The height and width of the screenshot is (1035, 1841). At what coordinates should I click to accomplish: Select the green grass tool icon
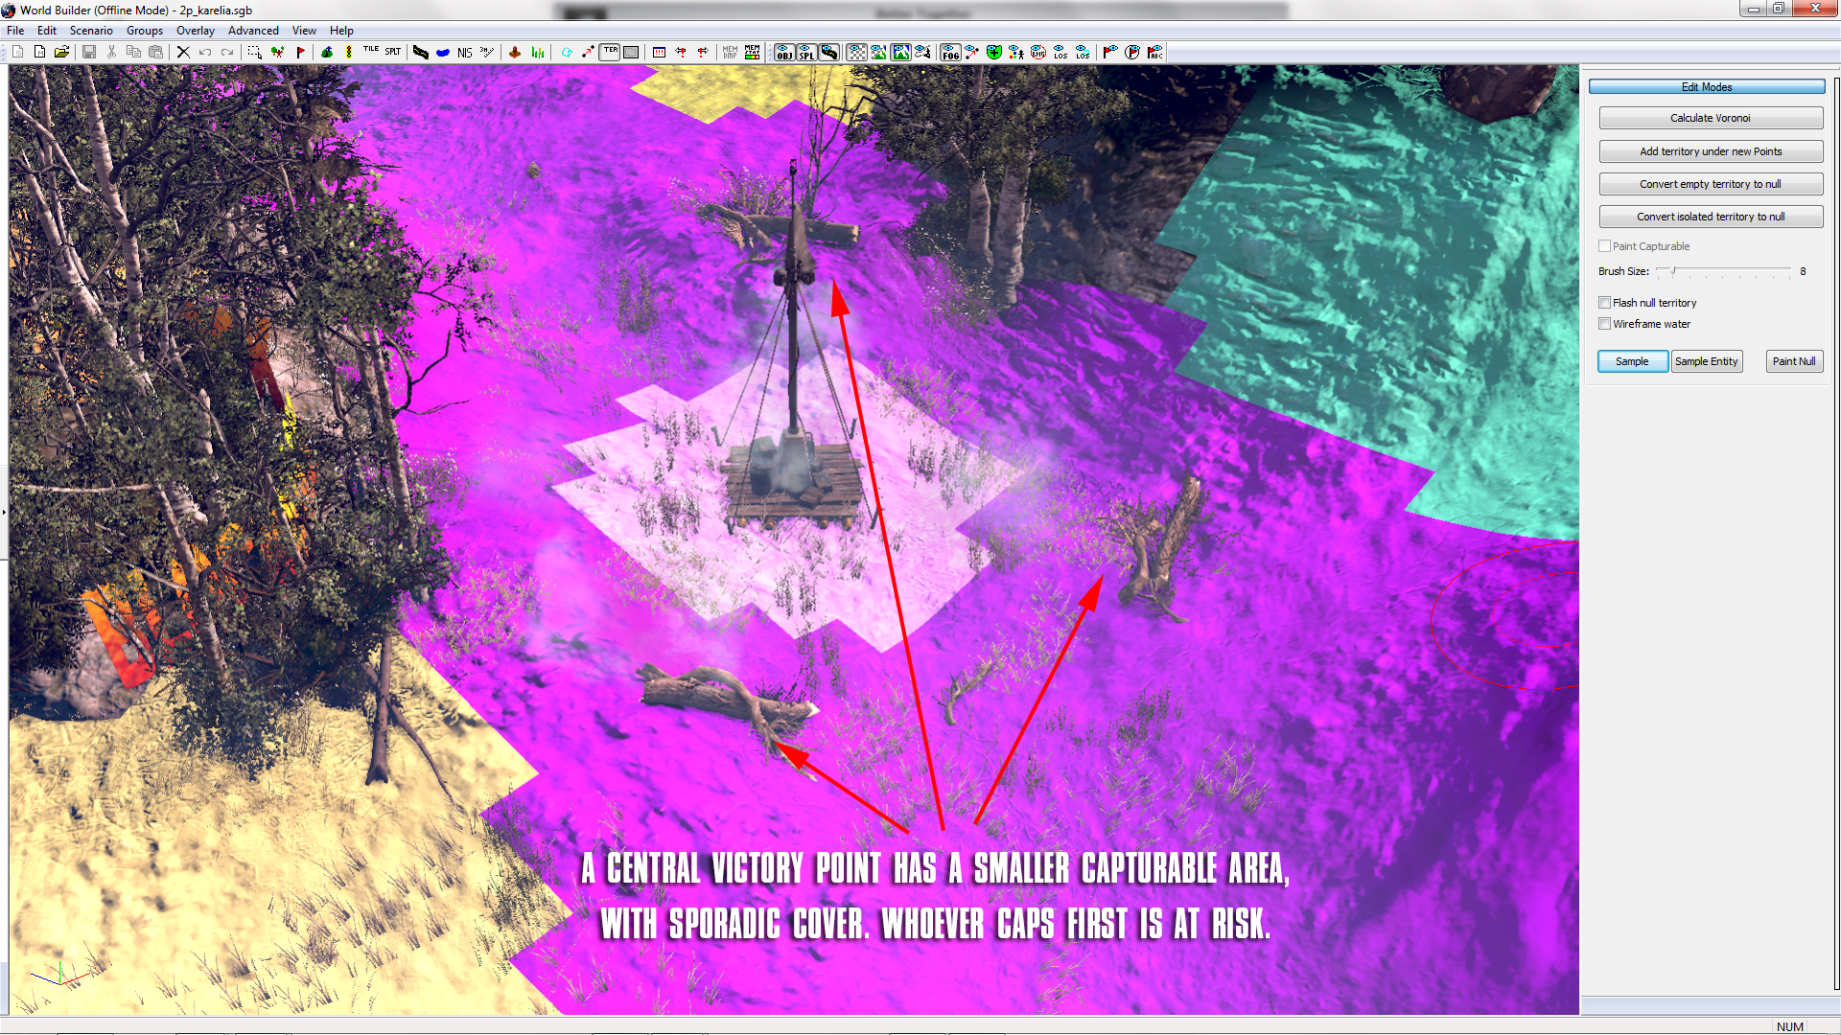point(537,53)
